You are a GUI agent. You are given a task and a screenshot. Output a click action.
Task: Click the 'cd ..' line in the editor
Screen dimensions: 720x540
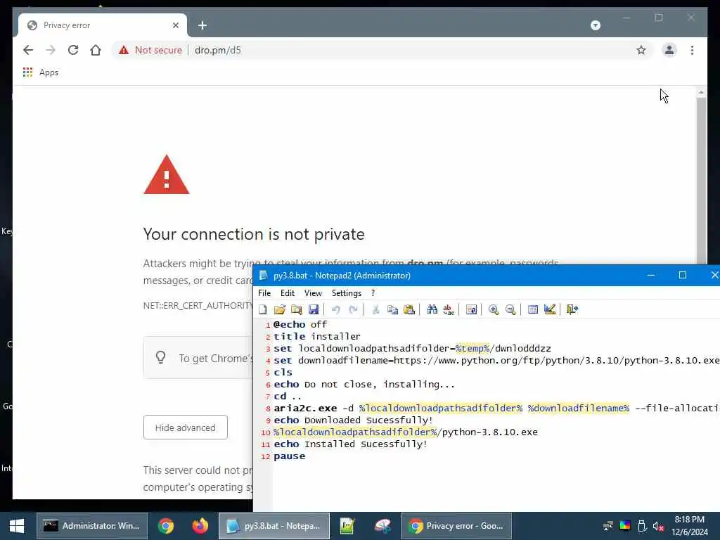(288, 397)
